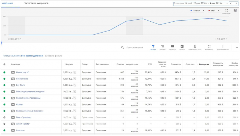Sort by Статус column header
The width and height of the screenshot is (240, 136).
point(85,64)
